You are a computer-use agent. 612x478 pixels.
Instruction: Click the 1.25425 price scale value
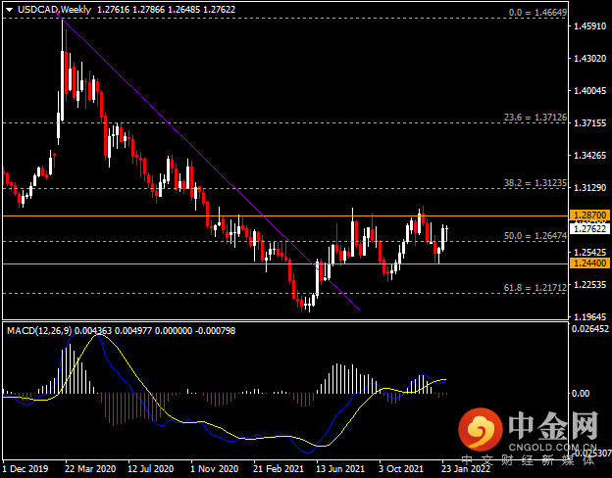pos(589,253)
